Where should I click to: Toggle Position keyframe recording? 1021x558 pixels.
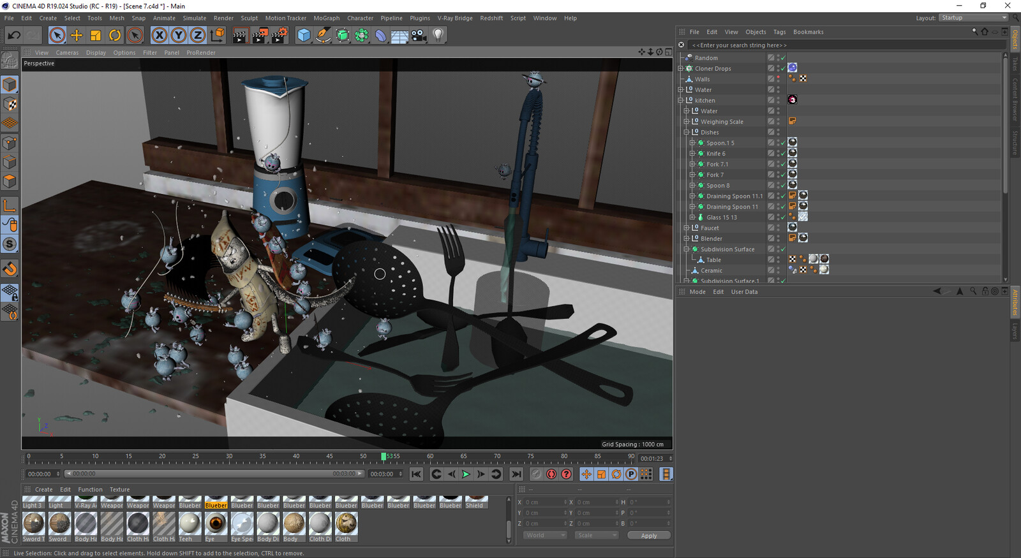click(586, 474)
